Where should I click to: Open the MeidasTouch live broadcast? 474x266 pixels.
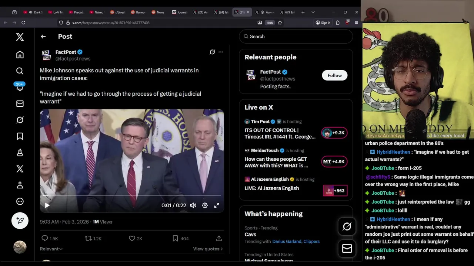(x=276, y=162)
